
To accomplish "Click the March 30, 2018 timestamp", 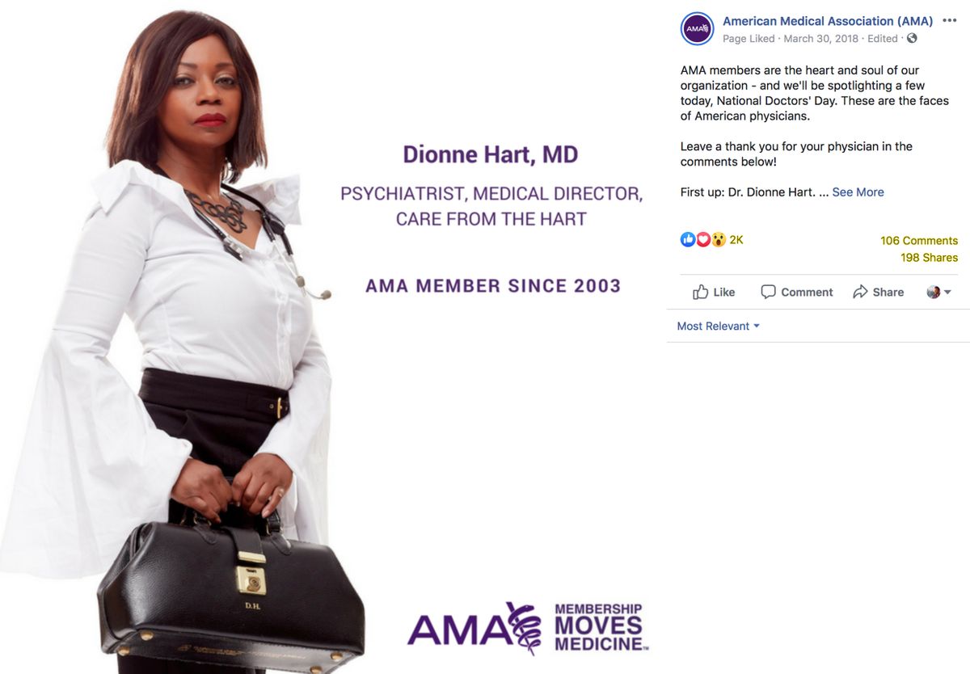I will (x=820, y=39).
